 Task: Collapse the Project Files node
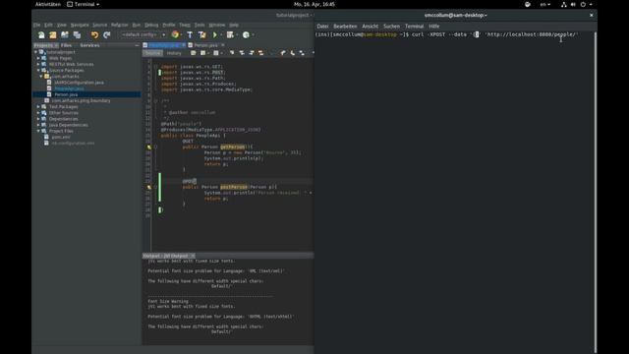pyautogui.click(x=38, y=131)
